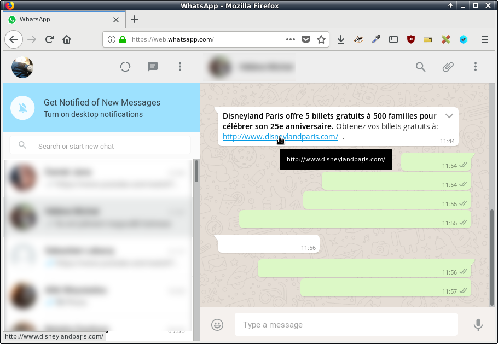
Task: Click the browser forward arrow
Action: pos(32,39)
